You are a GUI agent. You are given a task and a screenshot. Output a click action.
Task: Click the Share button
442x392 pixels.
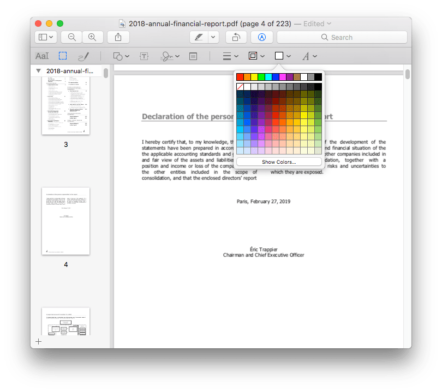point(118,37)
